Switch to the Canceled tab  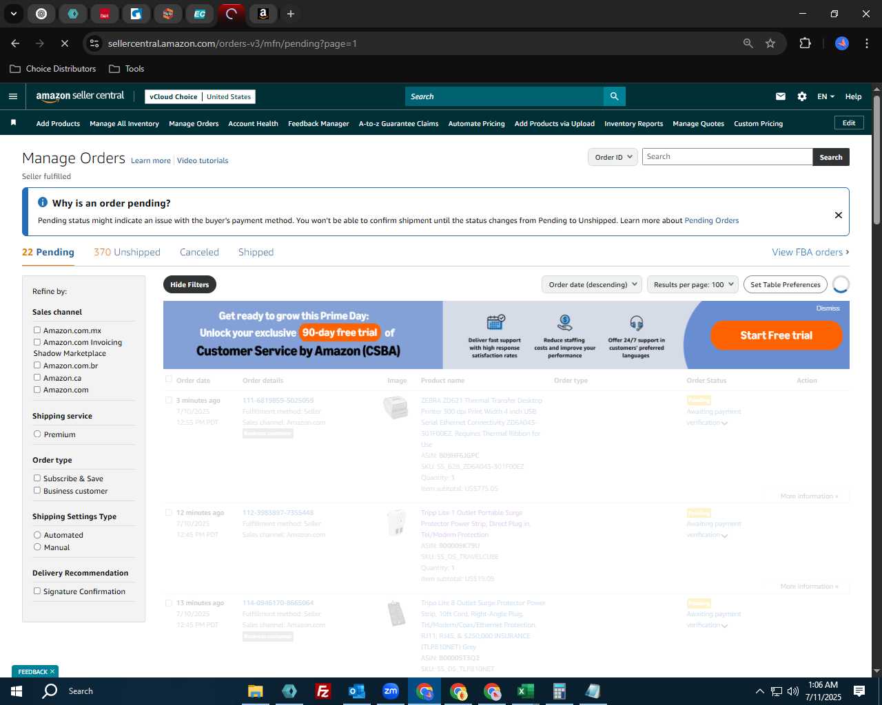(x=199, y=252)
